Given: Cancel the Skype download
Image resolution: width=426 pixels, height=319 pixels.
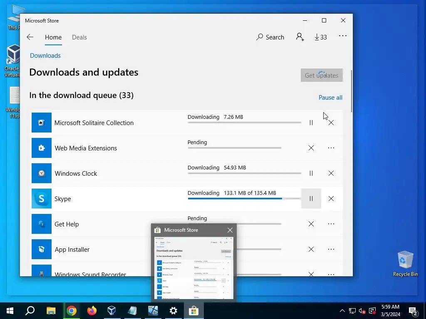Looking at the screenshot, I should 331,199.
